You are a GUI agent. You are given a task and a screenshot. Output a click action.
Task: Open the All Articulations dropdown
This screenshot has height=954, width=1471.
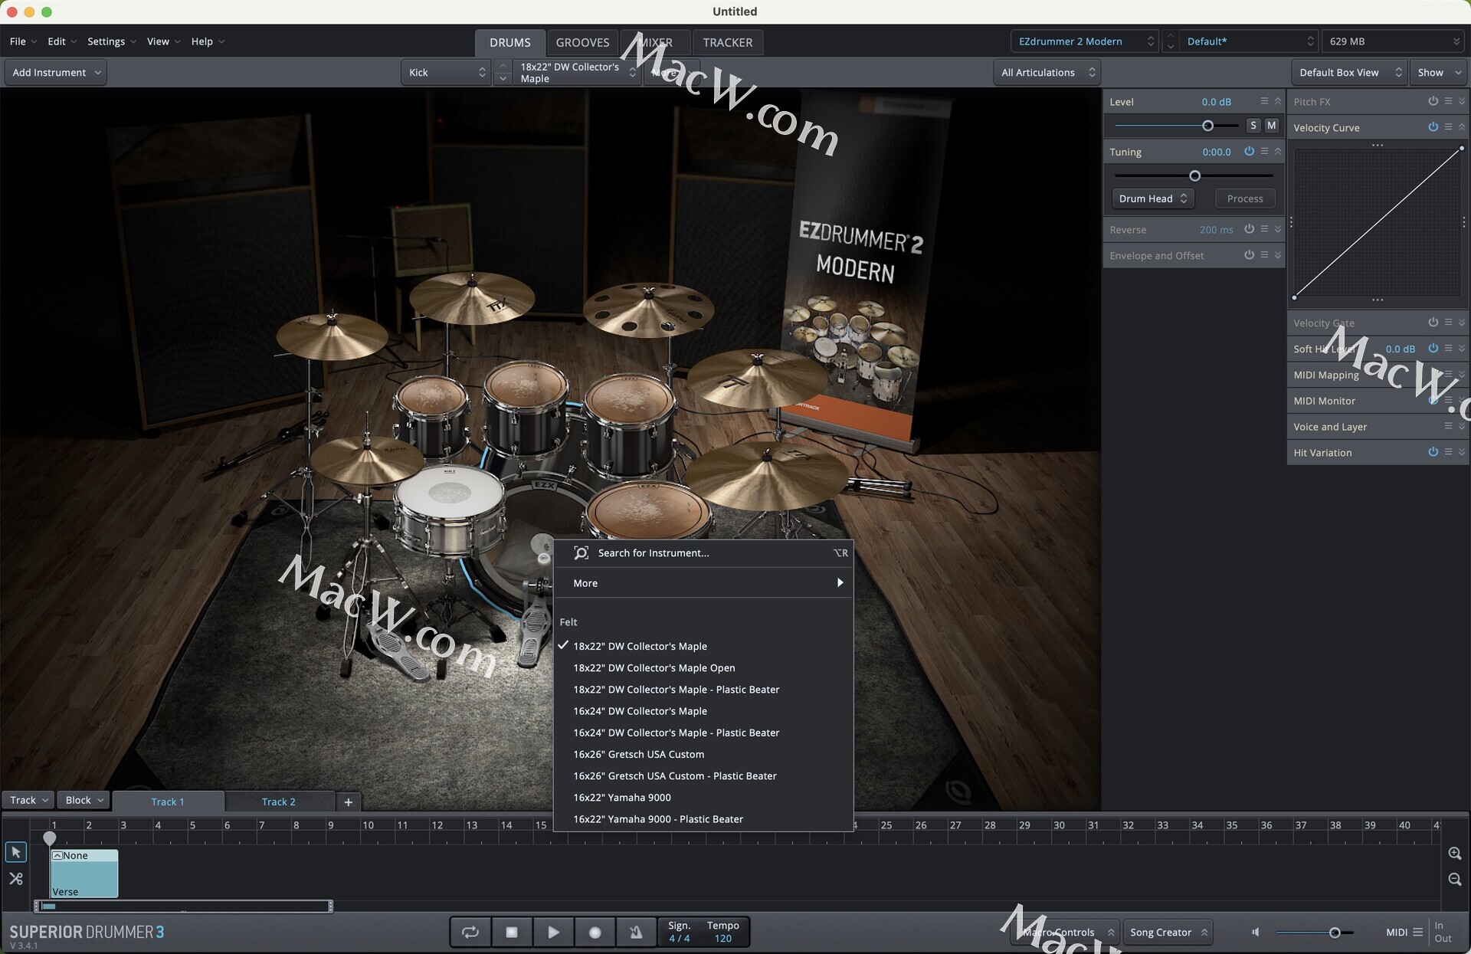[x=1047, y=72]
